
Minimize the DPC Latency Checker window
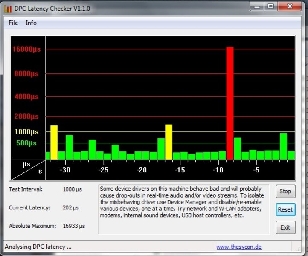(257, 7)
